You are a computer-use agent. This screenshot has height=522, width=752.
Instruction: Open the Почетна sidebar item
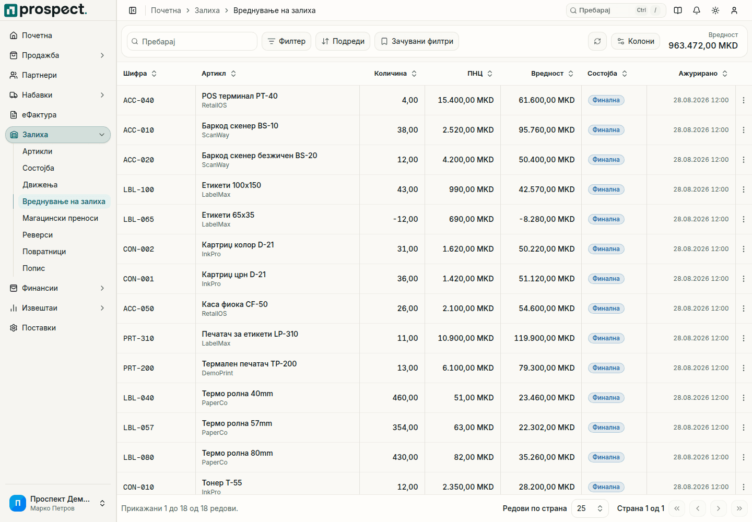(x=58, y=35)
